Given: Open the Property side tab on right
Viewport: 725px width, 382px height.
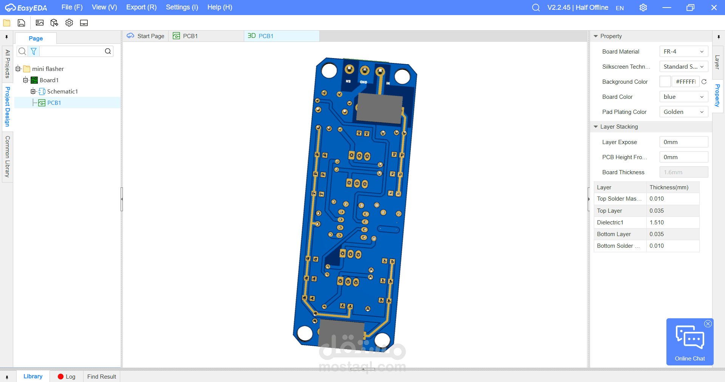Looking at the screenshot, I should [717, 95].
